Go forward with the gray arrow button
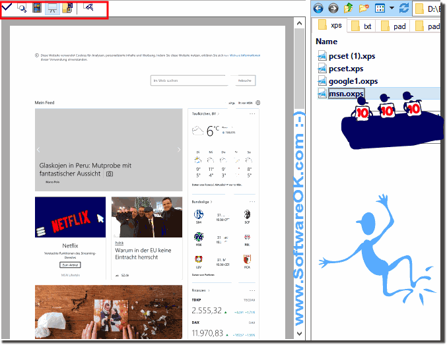Screen dimensions: 447x345 tap(333, 9)
